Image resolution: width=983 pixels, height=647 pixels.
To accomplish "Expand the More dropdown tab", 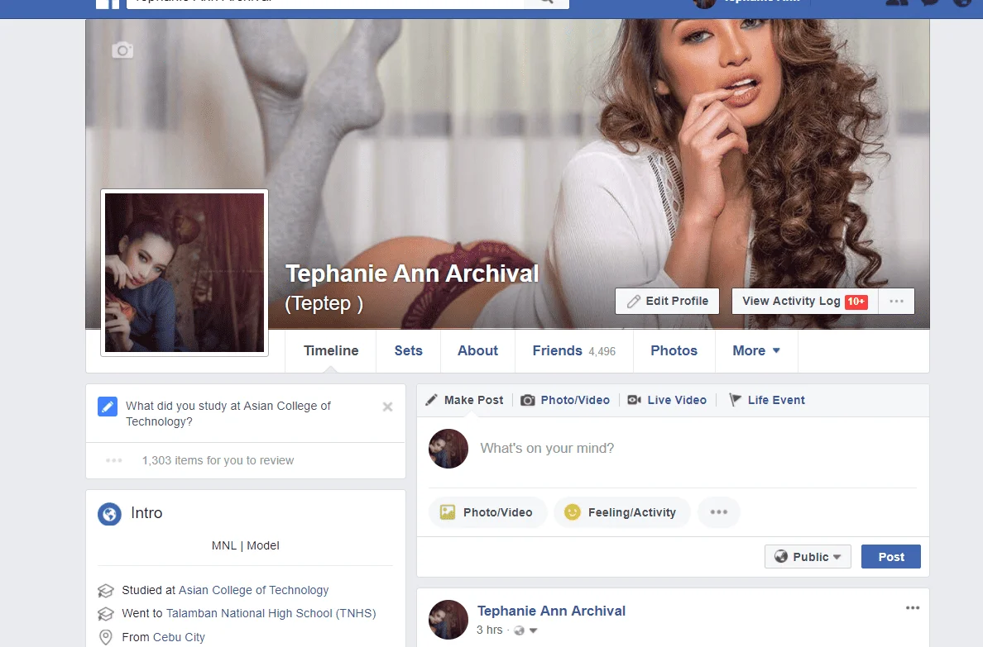I will pyautogui.click(x=756, y=350).
